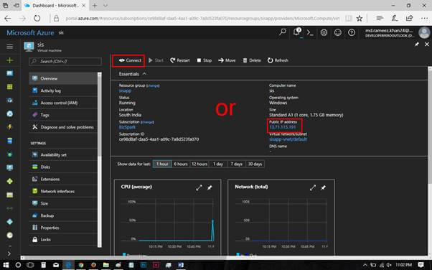Image resolution: width=432 pixels, height=270 pixels.
Task: Launch Cloud Shell from top bar
Action: 310,32
